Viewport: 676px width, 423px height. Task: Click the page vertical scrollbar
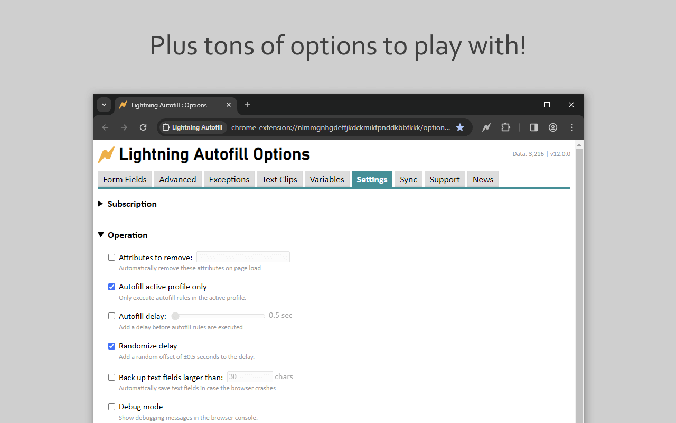pyautogui.click(x=579, y=286)
